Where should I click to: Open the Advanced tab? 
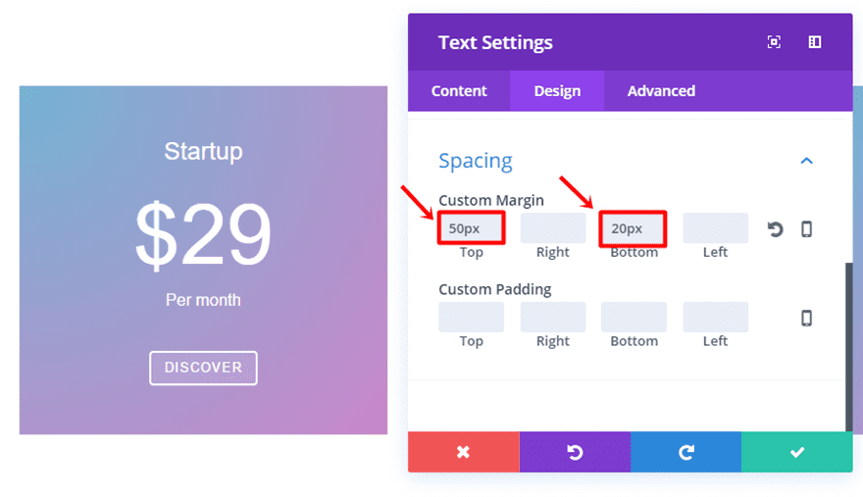(x=661, y=91)
